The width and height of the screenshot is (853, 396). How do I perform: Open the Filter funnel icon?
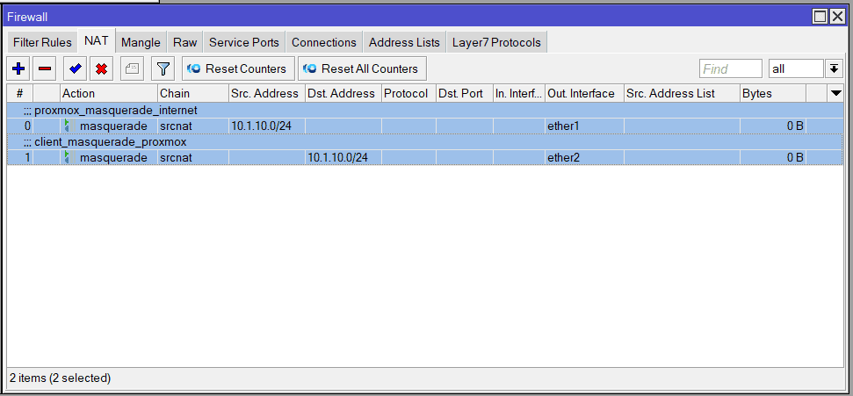[163, 68]
